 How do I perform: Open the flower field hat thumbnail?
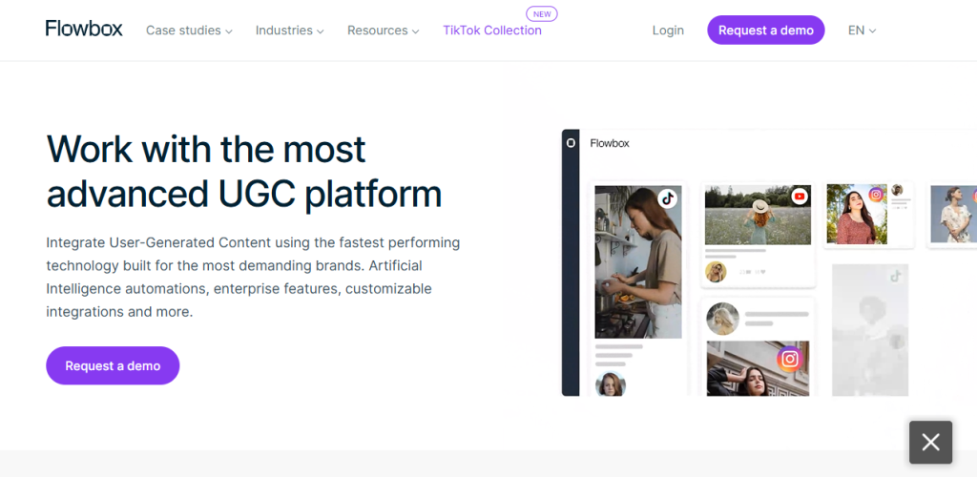pyautogui.click(x=758, y=215)
